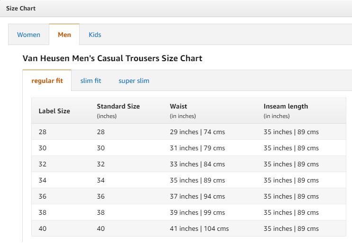The image size is (352, 246).
Task: Click the Inseam length column header
Action: coord(286,111)
